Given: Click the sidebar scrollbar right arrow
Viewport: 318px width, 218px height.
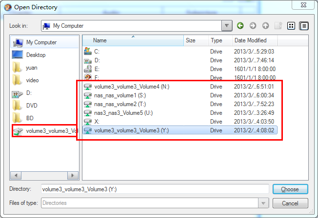Looking at the screenshot, I should (73, 175).
